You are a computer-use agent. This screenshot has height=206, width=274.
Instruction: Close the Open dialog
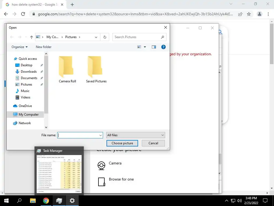pos(165,27)
